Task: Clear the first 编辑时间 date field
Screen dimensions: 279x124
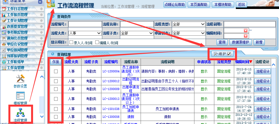Action: [x=246, y=31]
